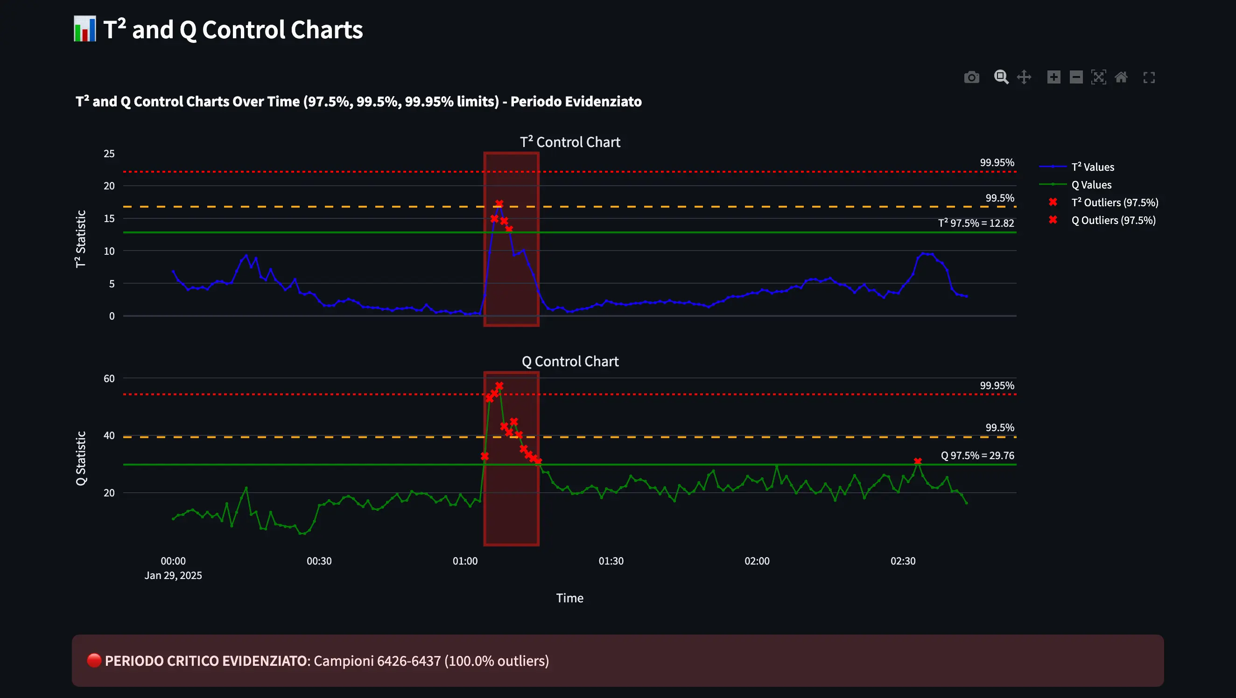Screen dimensions: 1236x698
Task: Toggle the Q Outliers (97.5%) legend entry
Action: click(x=1113, y=220)
